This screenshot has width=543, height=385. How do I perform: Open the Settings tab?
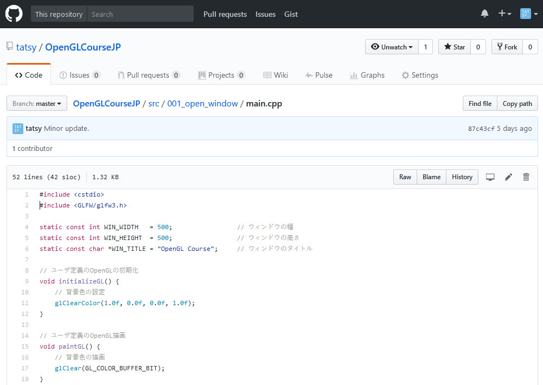(419, 75)
